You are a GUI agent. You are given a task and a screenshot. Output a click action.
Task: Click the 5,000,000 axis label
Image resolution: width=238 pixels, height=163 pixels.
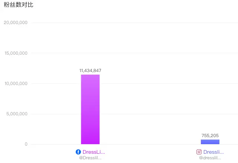click(17, 114)
